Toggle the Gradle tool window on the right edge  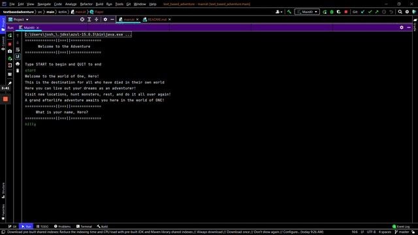(415, 25)
